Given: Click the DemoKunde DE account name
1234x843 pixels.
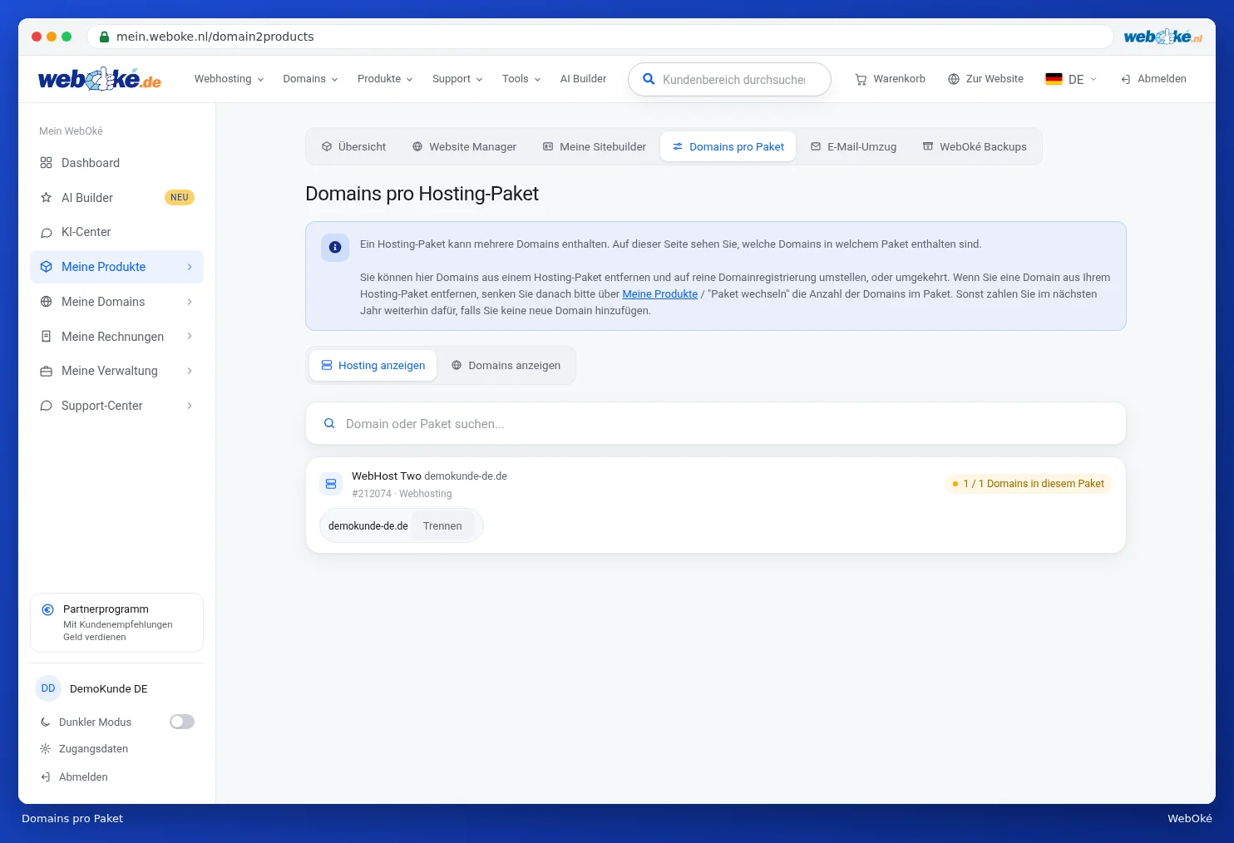Looking at the screenshot, I should point(109,689).
